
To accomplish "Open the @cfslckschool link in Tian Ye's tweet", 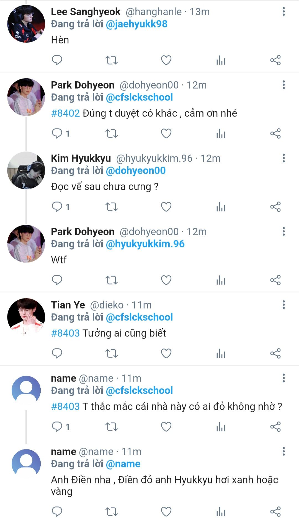I will click(x=140, y=317).
